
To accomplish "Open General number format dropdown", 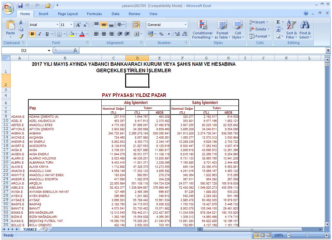I will (186, 25).
